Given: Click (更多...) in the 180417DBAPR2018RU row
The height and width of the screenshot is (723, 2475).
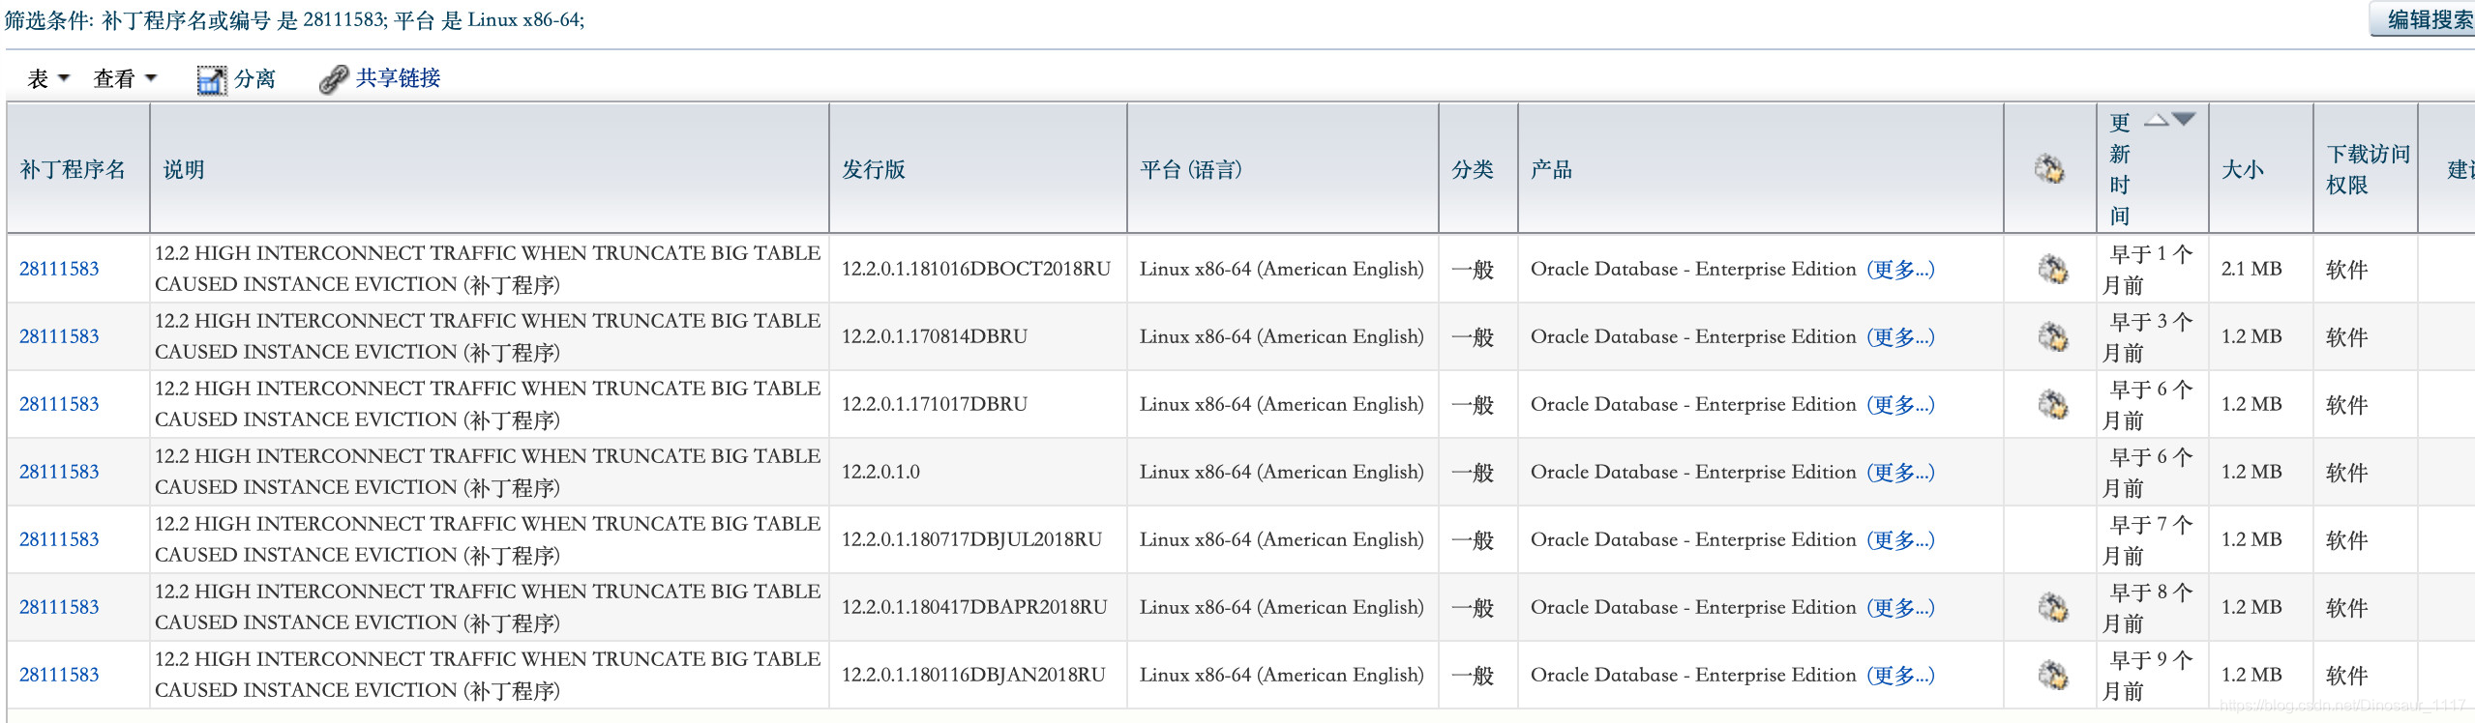Looking at the screenshot, I should [x=1900, y=607].
